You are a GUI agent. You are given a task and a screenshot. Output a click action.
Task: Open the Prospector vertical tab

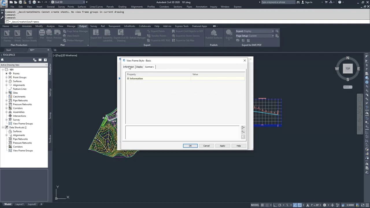50,69
